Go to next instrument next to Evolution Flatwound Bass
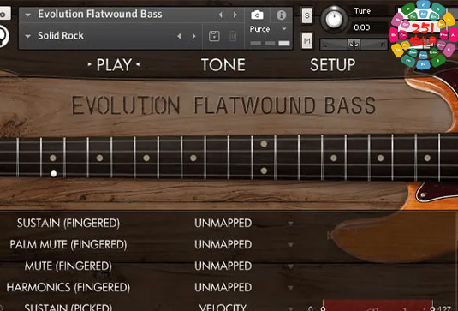 tap(235, 15)
